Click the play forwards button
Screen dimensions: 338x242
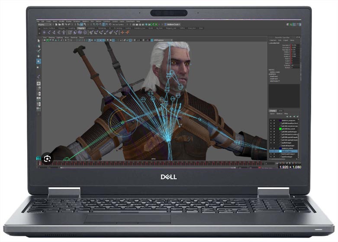click(x=290, y=163)
